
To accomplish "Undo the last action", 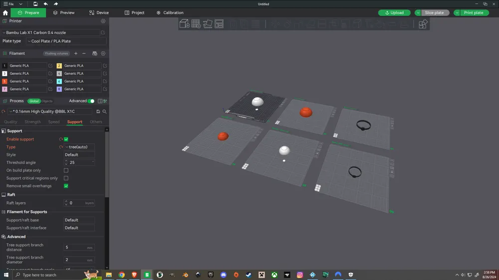I will (45, 4).
